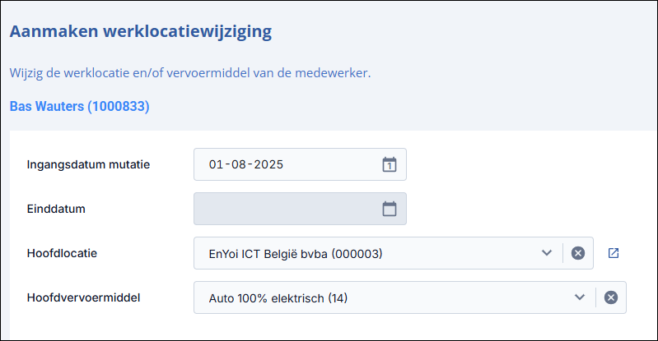Select the month part 08 of Ingangsdatum
The height and width of the screenshot is (341, 658).
pyautogui.click(x=238, y=164)
